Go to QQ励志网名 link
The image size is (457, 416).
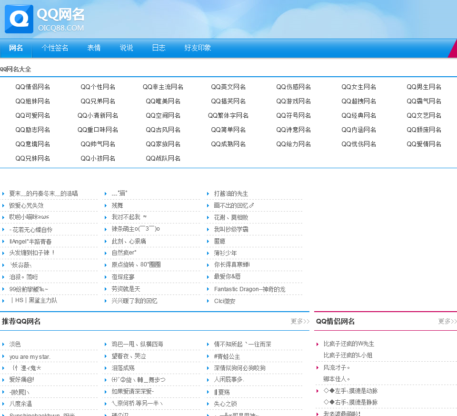[33, 130]
